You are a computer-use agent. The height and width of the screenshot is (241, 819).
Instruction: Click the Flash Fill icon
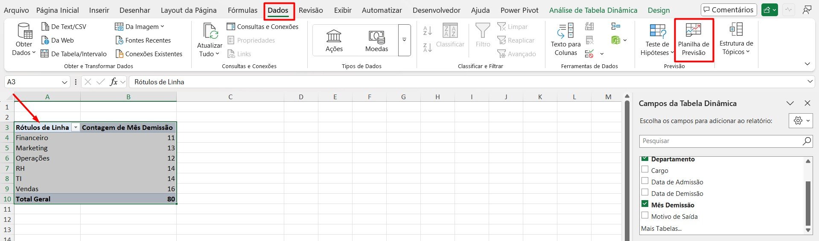589,26
